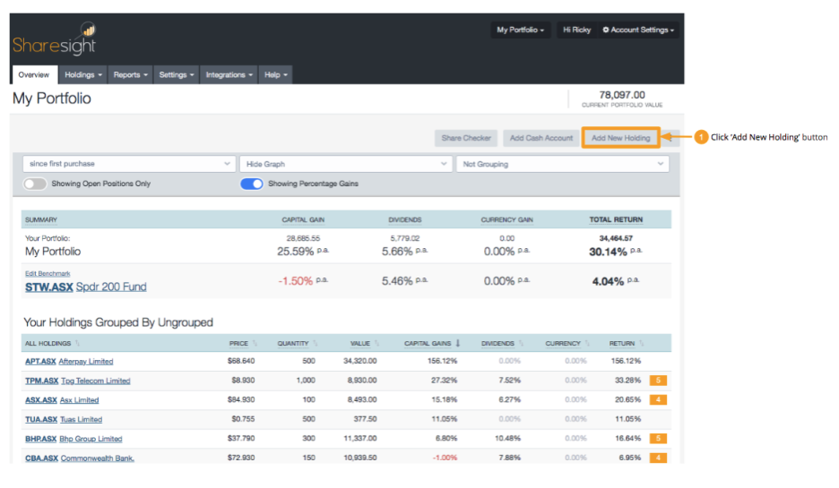839x488 pixels.
Task: Open Asx Limited link
Action: pos(79,400)
